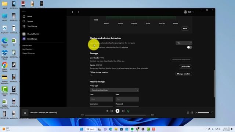Click the proxy Host input field
Viewport: 235px width, 132px height.
tap(101, 99)
